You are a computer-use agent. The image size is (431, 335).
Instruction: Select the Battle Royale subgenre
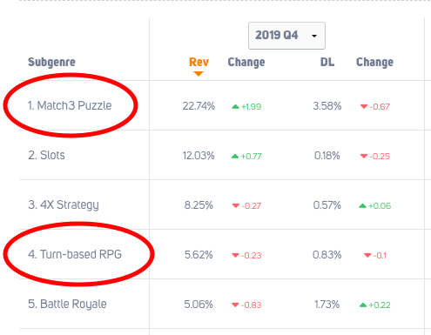point(67,304)
